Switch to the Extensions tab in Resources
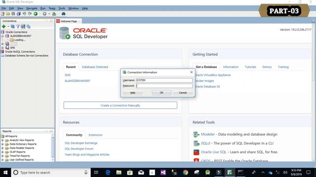Screen dimensions: 316x177 [95, 135]
